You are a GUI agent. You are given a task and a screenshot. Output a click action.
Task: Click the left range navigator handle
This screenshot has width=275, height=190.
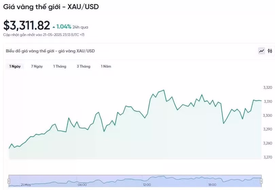10,181
